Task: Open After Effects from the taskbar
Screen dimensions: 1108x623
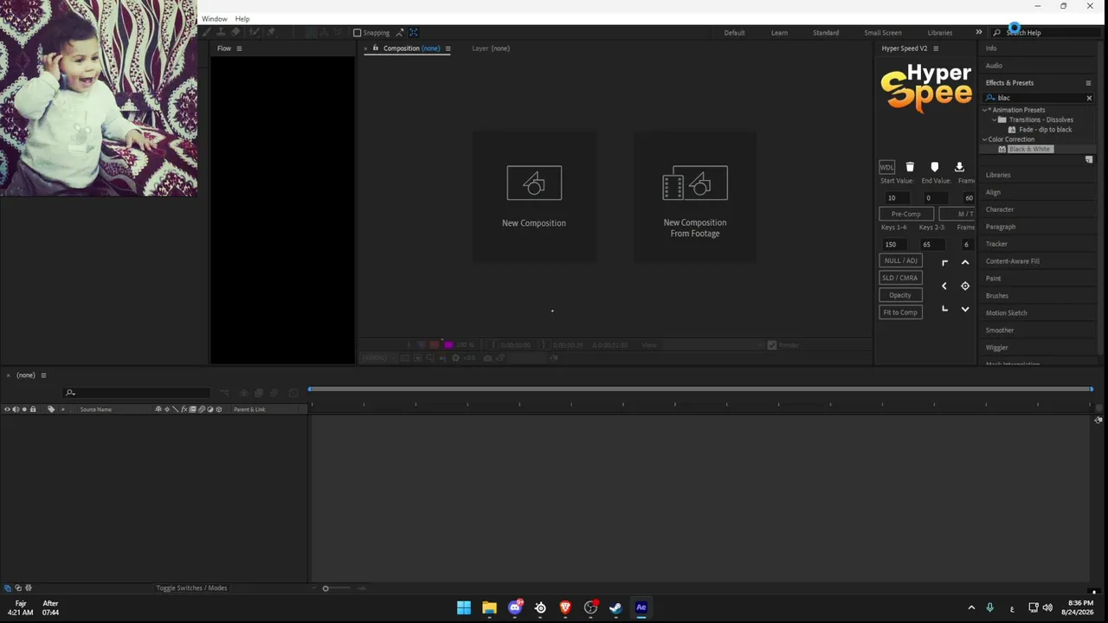Action: (641, 607)
